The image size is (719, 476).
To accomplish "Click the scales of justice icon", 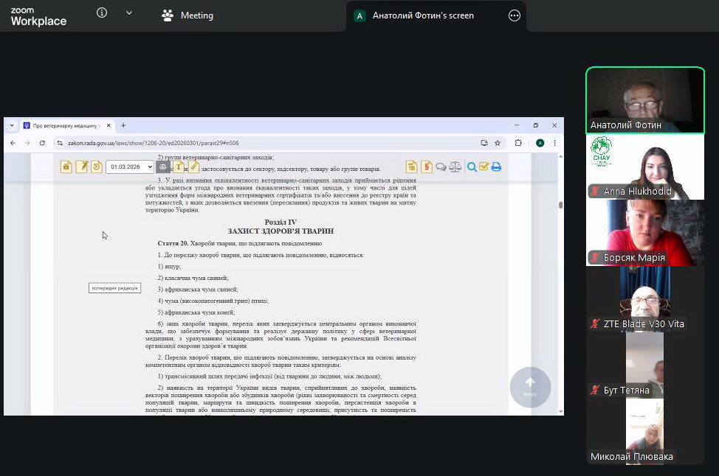I will pyautogui.click(x=455, y=167).
